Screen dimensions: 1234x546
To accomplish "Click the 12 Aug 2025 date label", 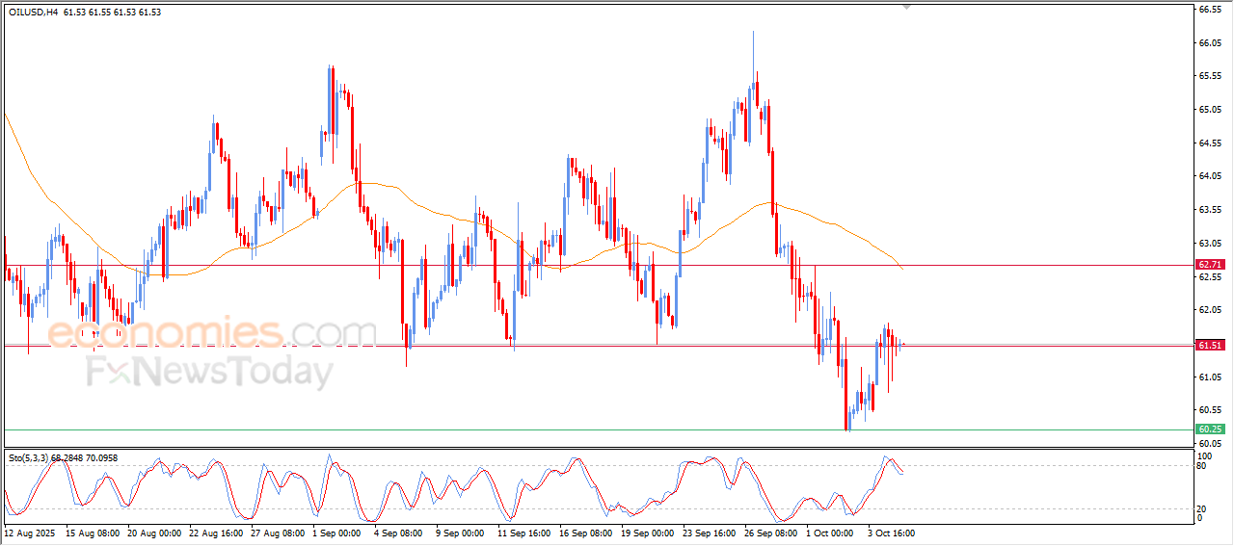I will click(x=32, y=533).
